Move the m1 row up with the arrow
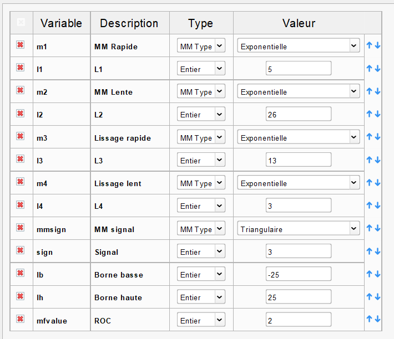 (370, 46)
